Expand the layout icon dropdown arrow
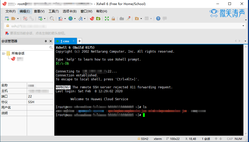Screen dimensions: 249x142 (151, 19)
